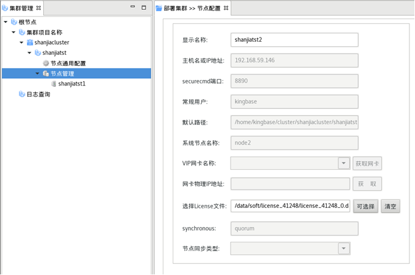Maximize the 集群管理 panel view
415x275 pixels.
pos(144,7)
